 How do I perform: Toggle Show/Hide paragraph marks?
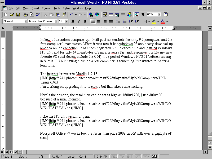[x=143, y=15]
